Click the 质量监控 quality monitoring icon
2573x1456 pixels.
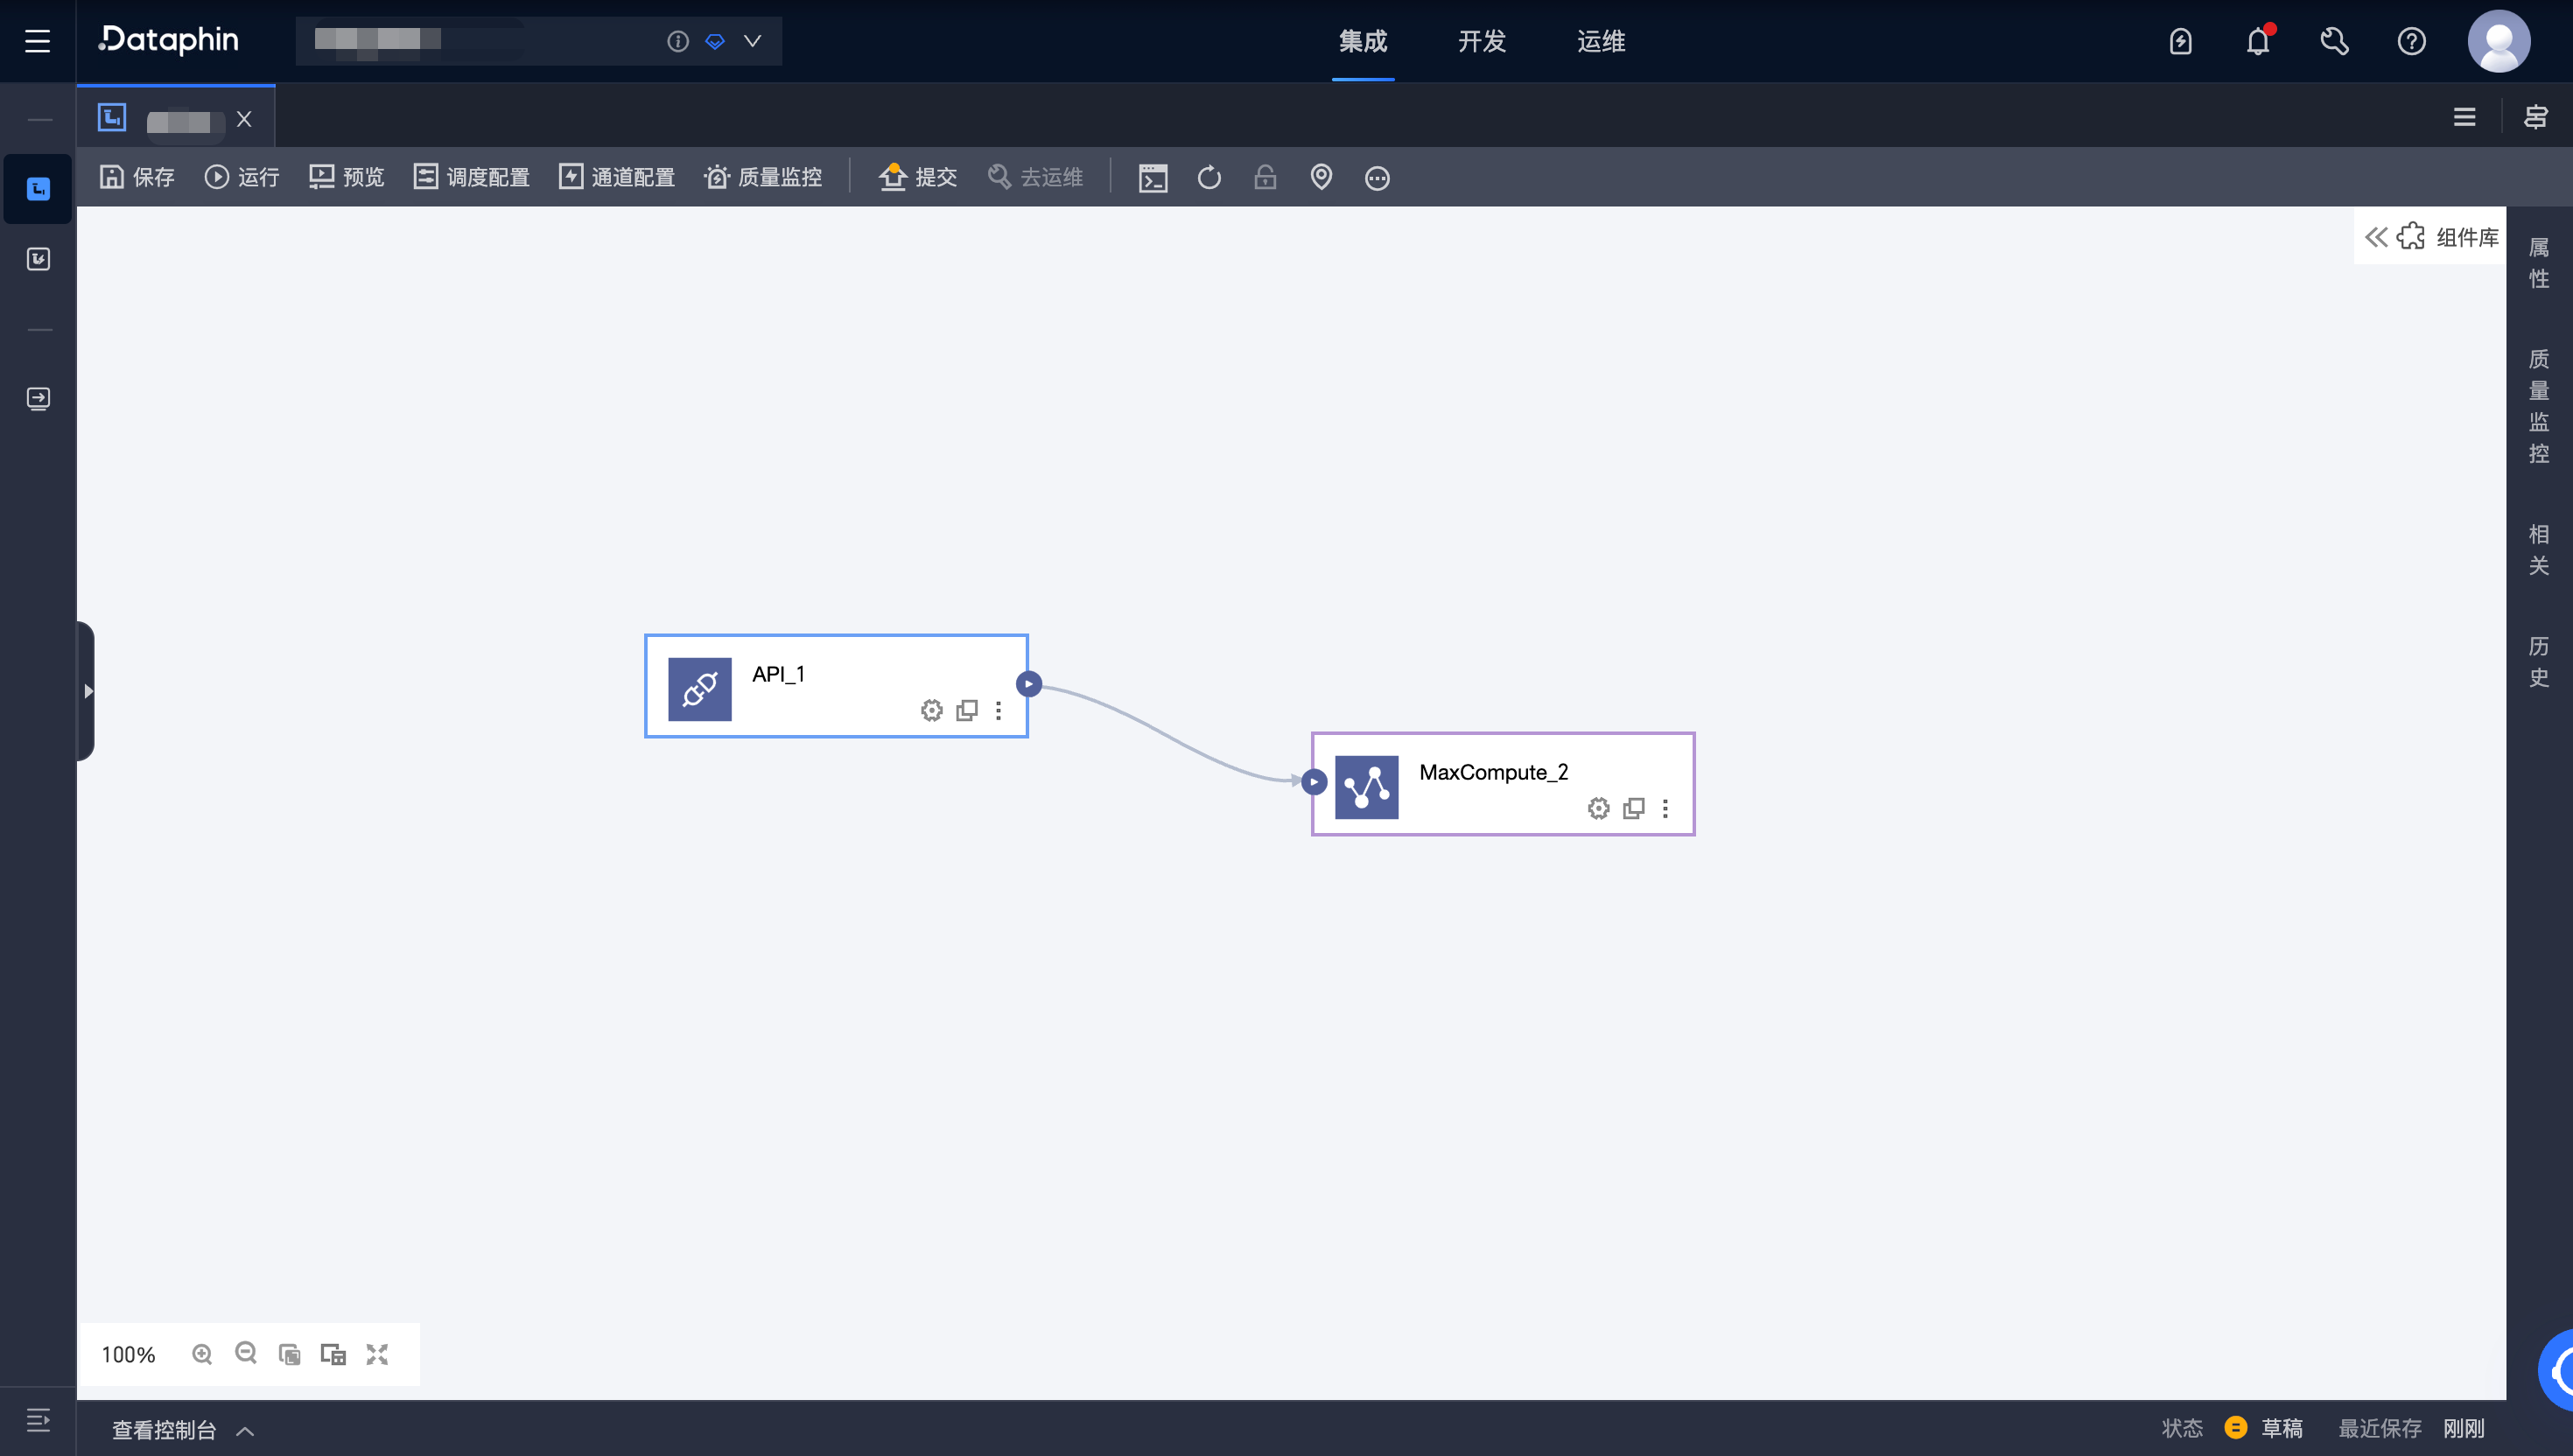716,177
